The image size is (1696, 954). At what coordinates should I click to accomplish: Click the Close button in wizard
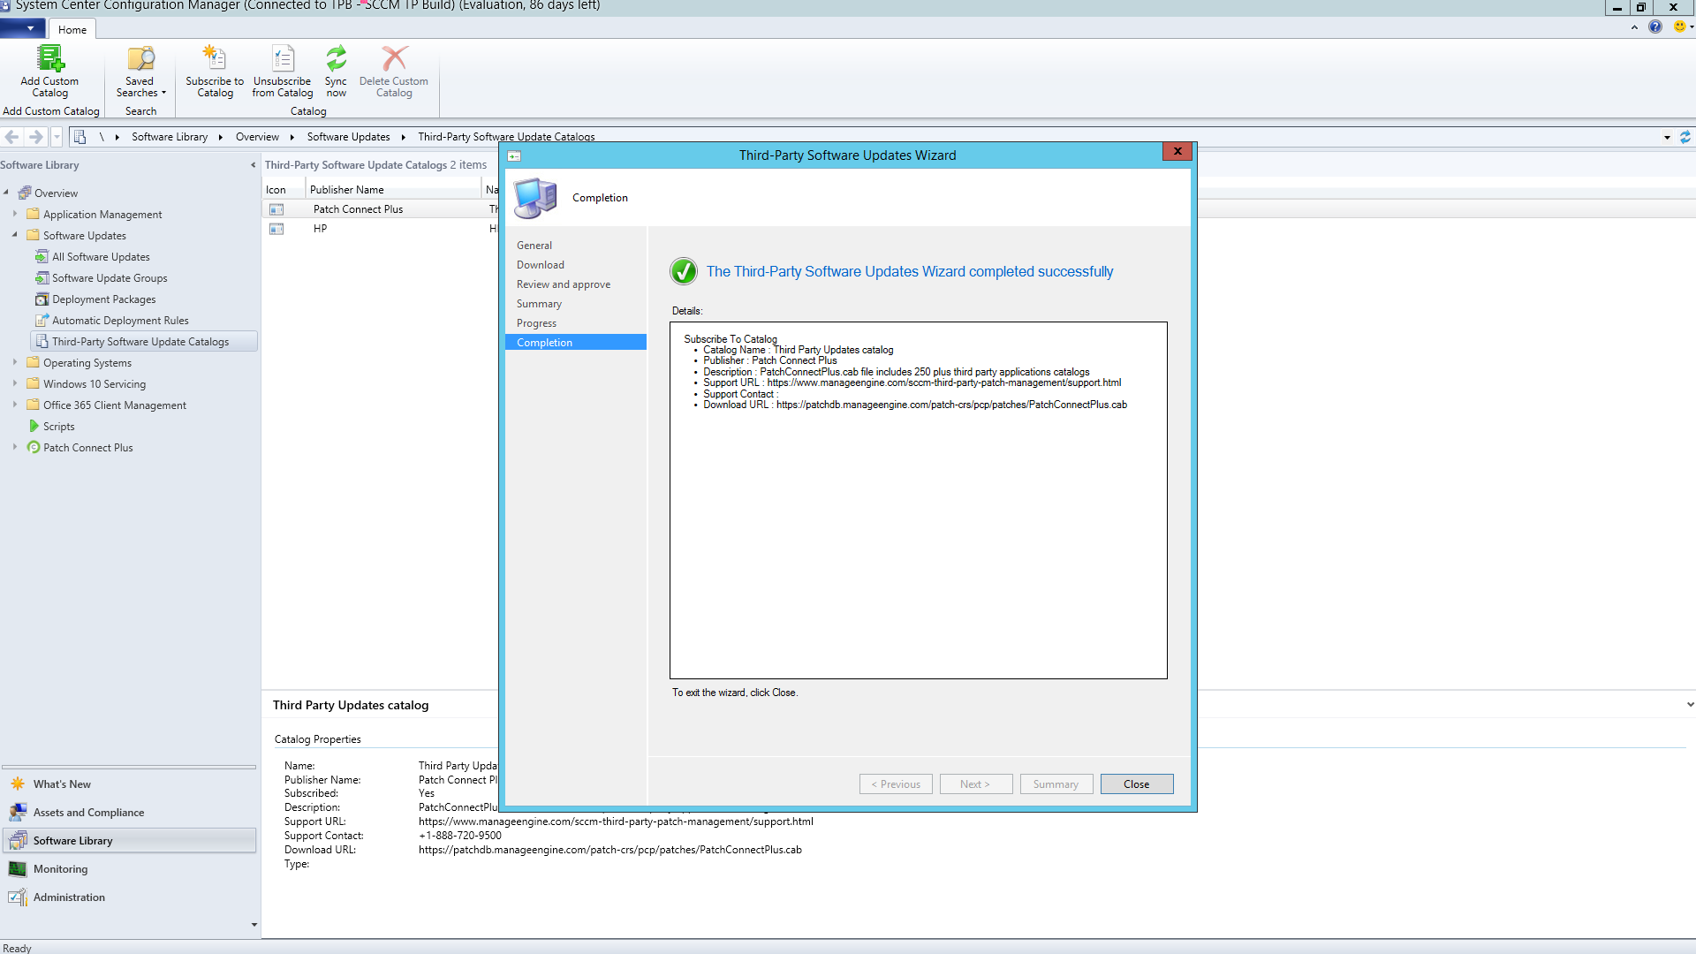pyautogui.click(x=1136, y=784)
